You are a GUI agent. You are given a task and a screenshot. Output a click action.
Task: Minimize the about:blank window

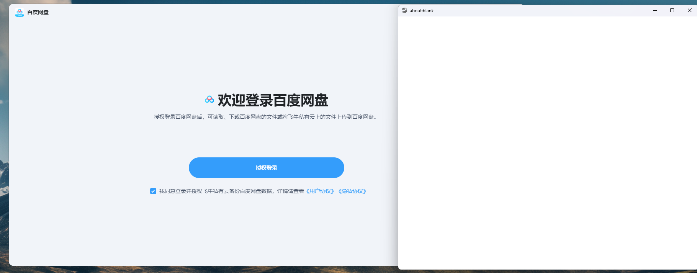[655, 10]
